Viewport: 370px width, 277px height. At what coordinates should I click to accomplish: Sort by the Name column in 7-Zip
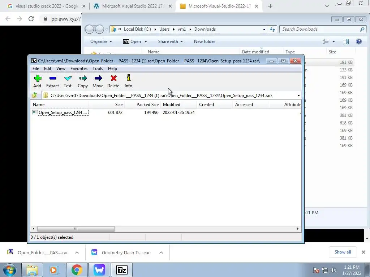(x=60, y=105)
